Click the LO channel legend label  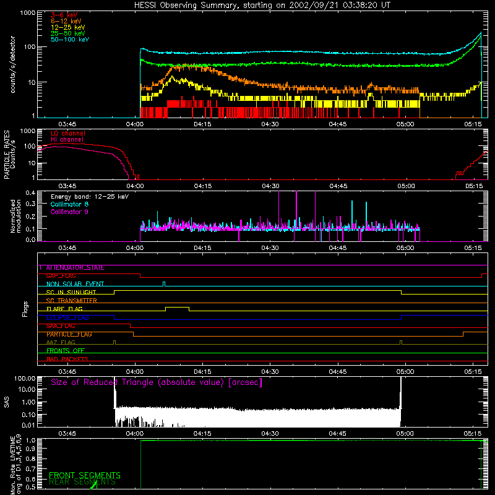click(68, 133)
